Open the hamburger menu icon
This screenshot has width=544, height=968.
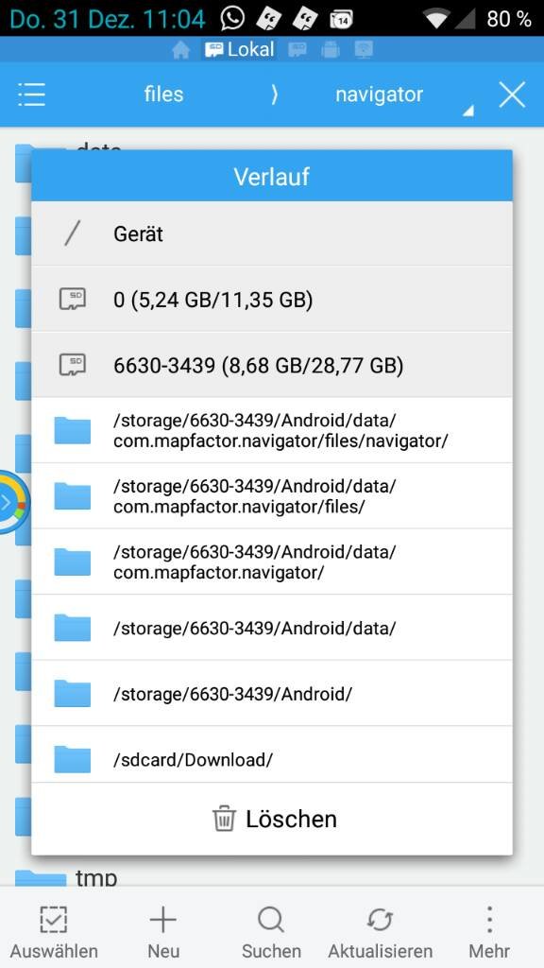pyautogui.click(x=32, y=95)
